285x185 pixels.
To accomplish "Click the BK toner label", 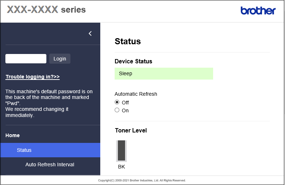I will click(x=121, y=167).
